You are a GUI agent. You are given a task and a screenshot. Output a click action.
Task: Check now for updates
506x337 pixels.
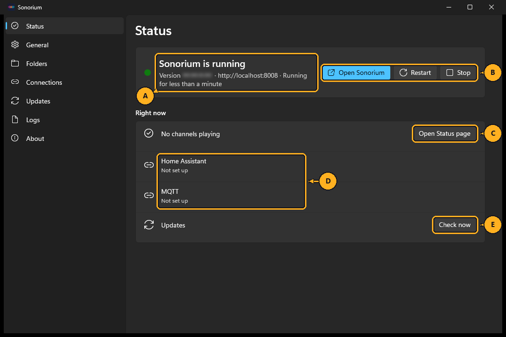coord(454,225)
